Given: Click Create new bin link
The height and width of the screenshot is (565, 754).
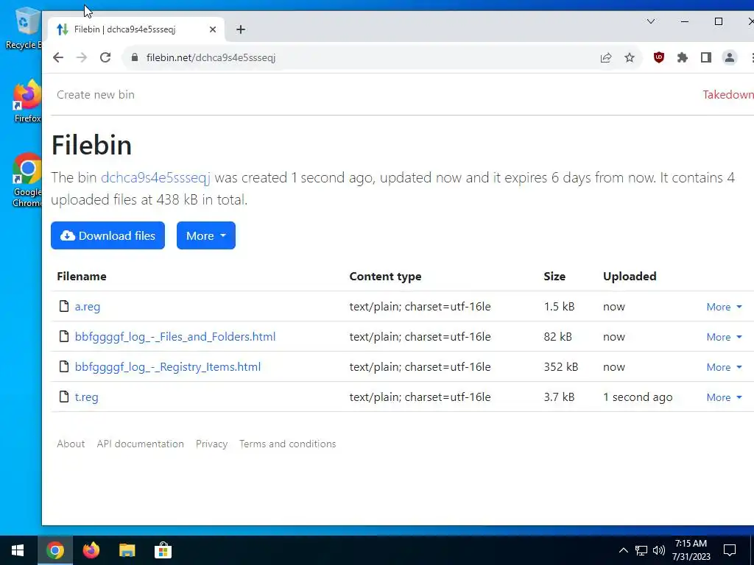Looking at the screenshot, I should click(96, 95).
